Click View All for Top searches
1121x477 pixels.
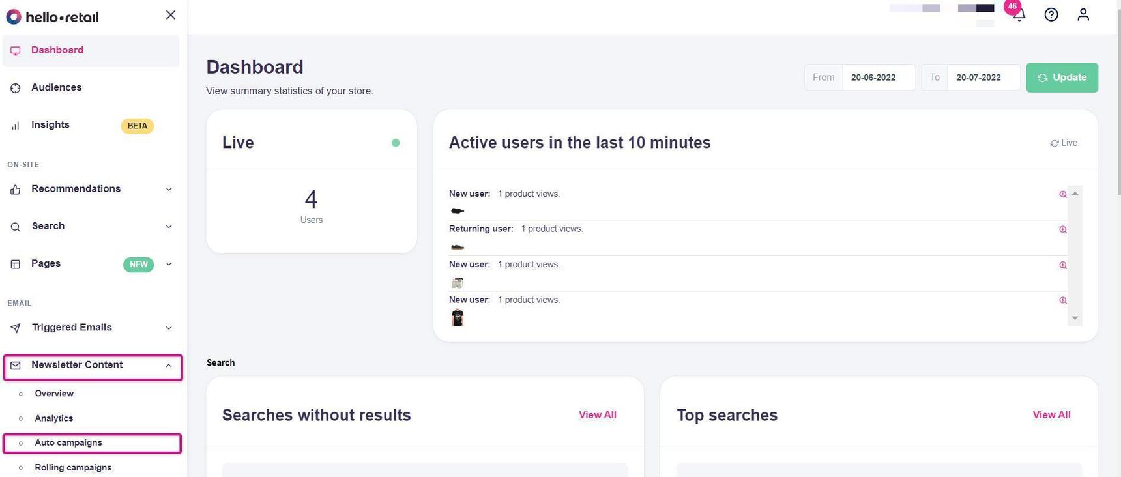coord(1051,415)
